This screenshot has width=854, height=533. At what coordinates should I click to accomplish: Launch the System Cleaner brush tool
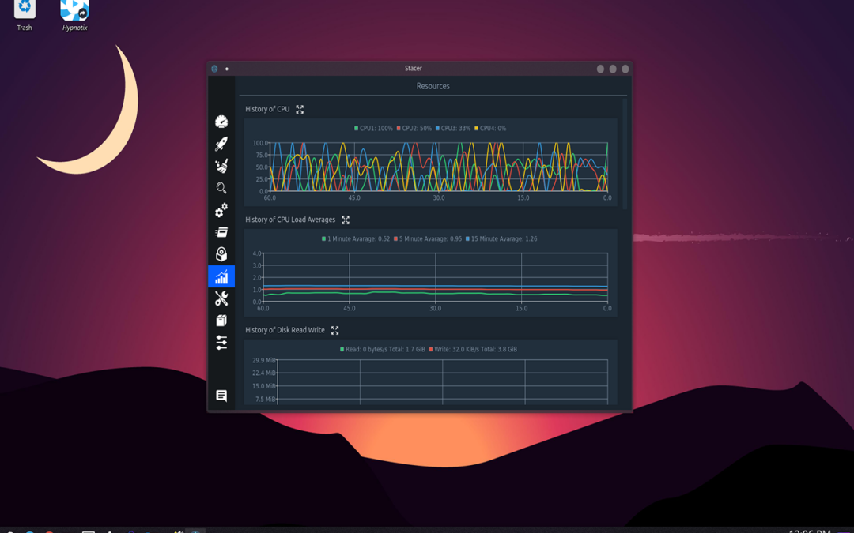pos(222,165)
